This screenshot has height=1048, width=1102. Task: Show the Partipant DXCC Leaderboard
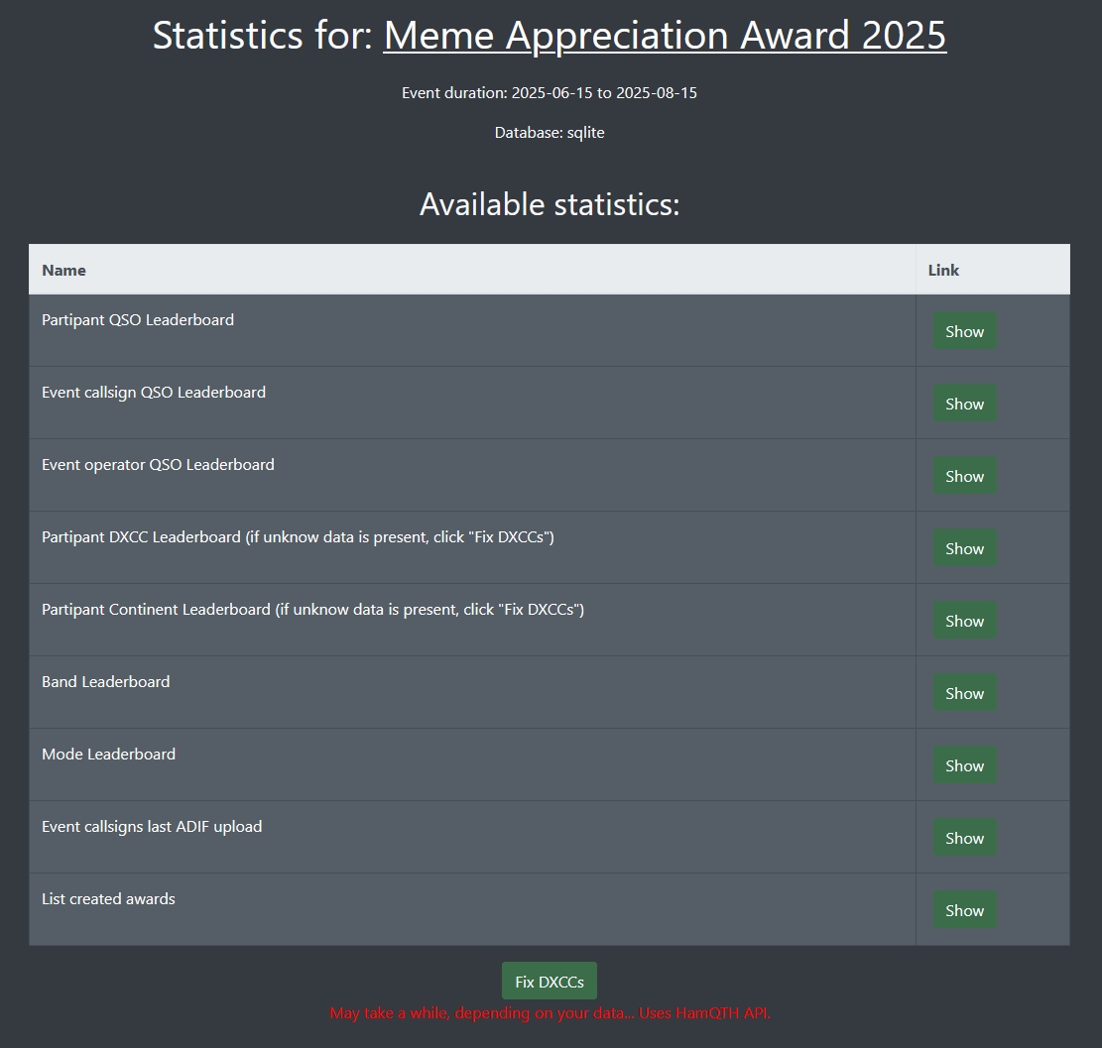964,548
